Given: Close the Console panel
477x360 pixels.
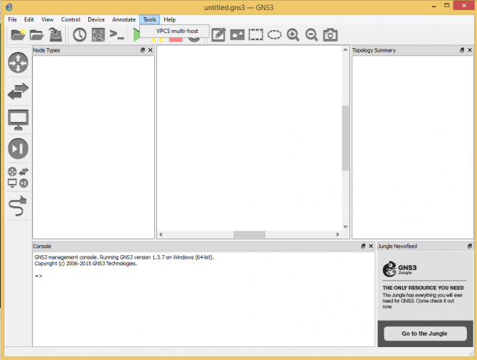Looking at the screenshot, I should [371, 246].
